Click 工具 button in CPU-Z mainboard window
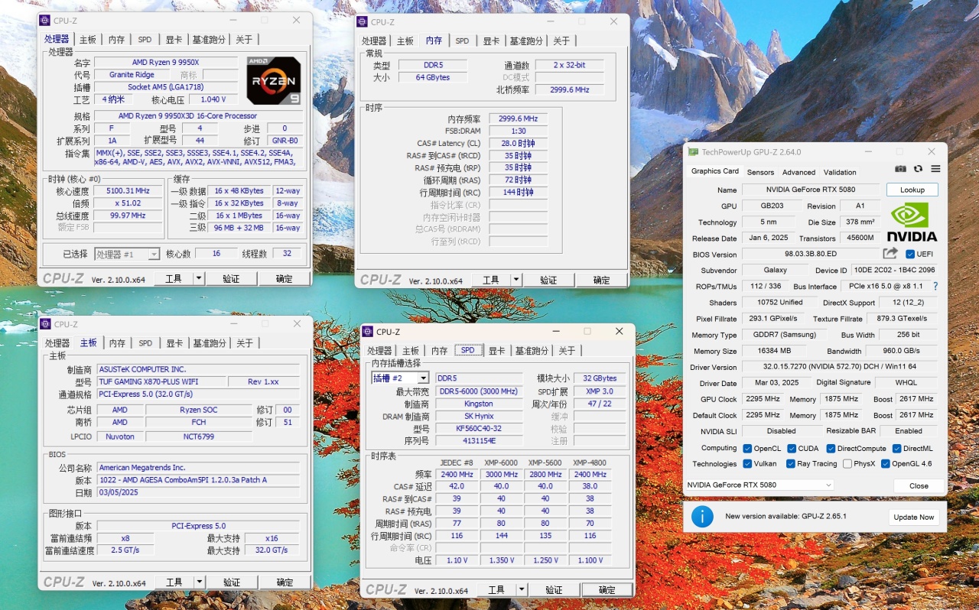Viewport: 979px width, 610px height. click(174, 582)
